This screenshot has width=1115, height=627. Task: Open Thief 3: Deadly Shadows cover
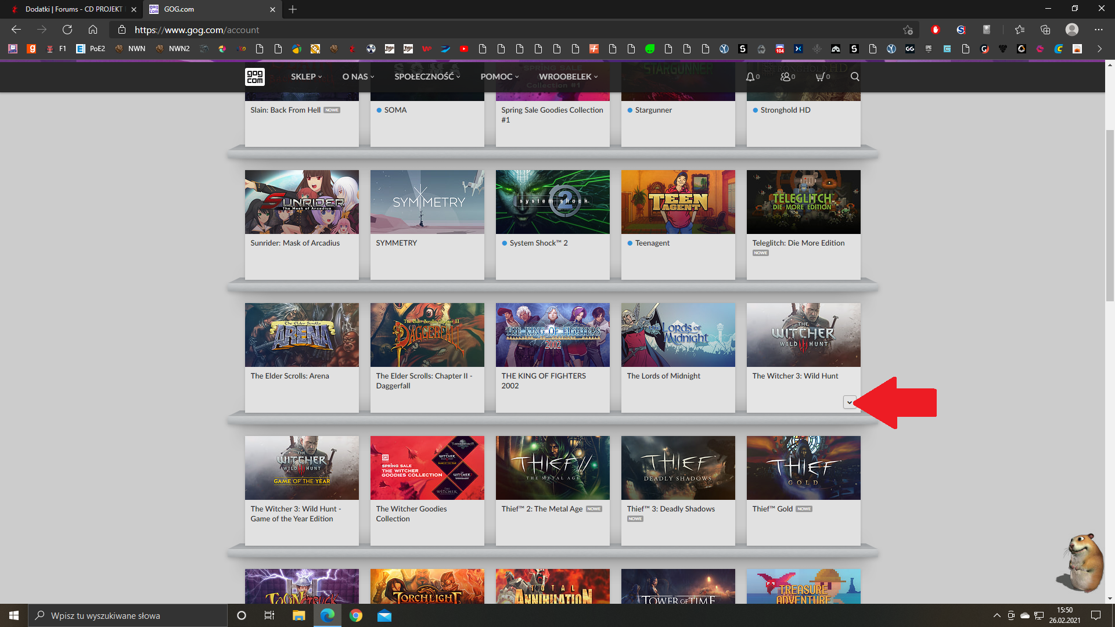(678, 468)
